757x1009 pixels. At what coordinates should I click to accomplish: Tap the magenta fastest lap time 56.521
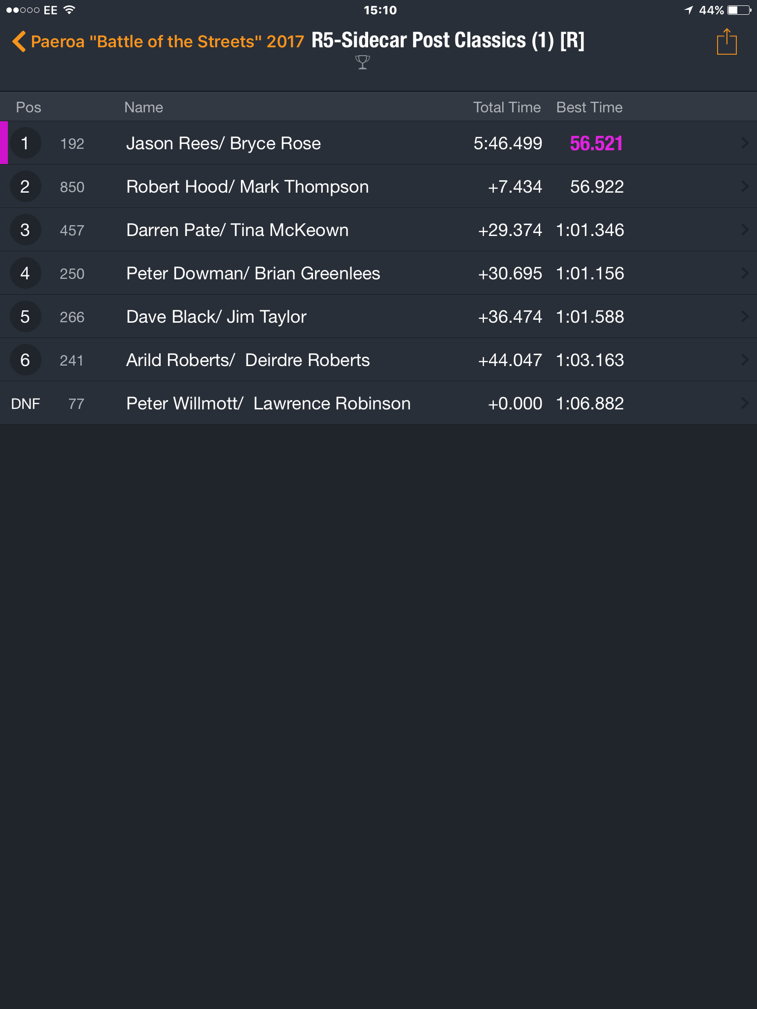tap(596, 143)
